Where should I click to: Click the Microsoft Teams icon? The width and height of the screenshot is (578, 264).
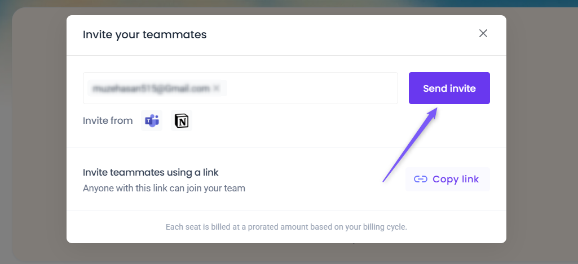pyautogui.click(x=152, y=120)
